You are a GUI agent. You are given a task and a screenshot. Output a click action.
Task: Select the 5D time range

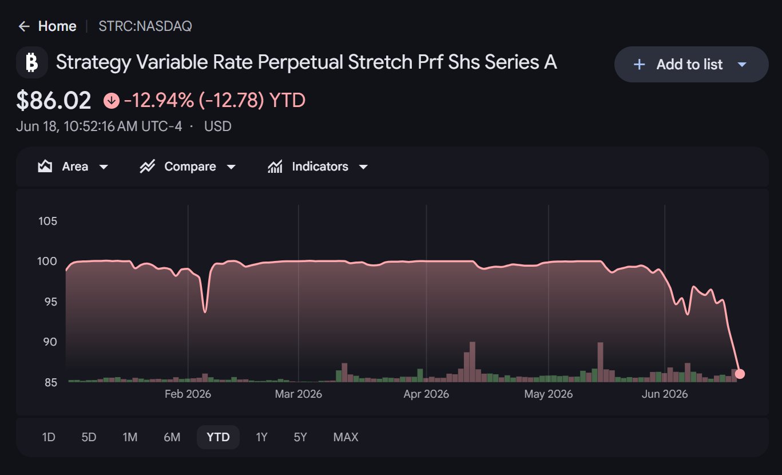click(89, 437)
